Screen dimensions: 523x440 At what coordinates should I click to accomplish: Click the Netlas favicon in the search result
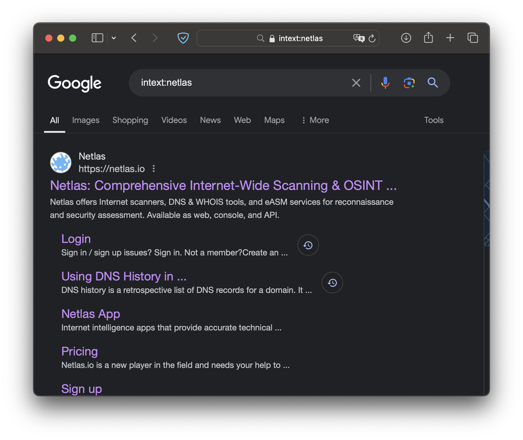tap(61, 162)
